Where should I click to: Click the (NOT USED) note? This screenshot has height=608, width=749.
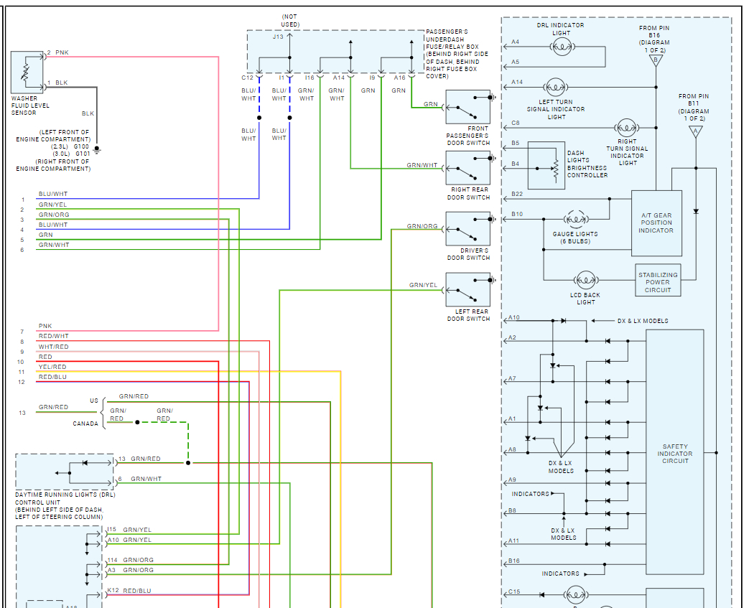[x=290, y=21]
